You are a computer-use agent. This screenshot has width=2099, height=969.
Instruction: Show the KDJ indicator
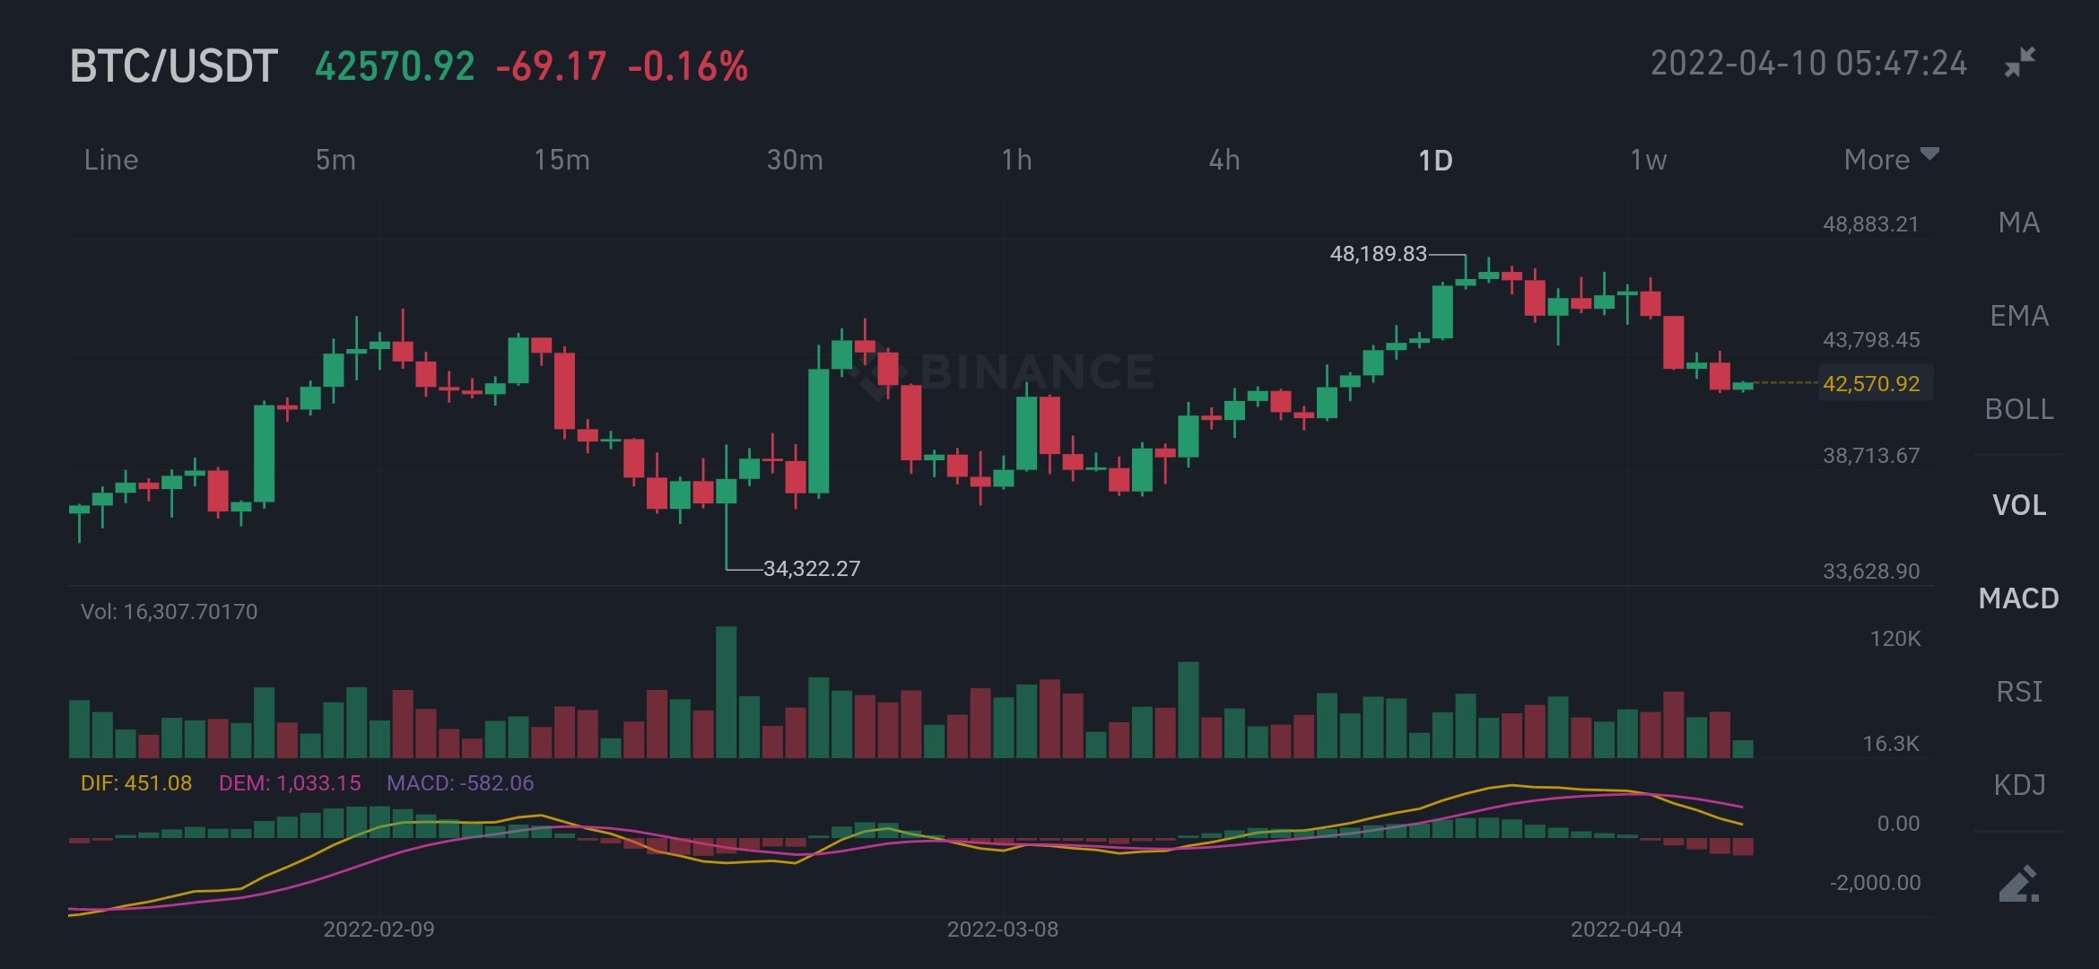(x=2019, y=785)
